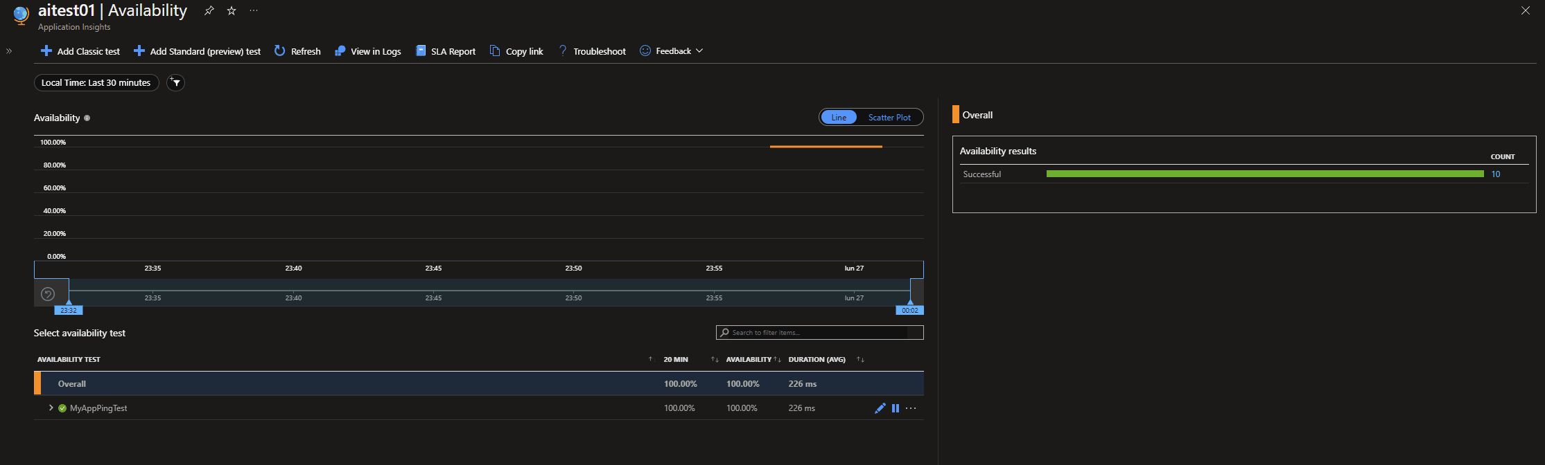This screenshot has width=1545, height=465.
Task: Switch chart to Scatter Plot view
Action: point(889,118)
